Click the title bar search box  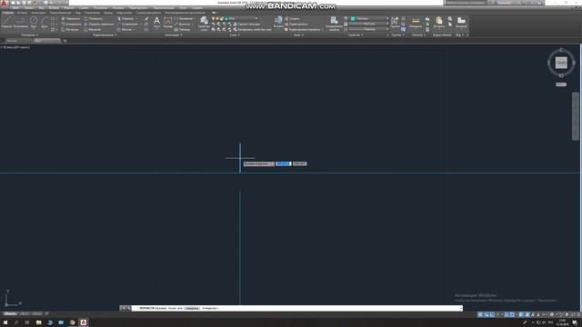tap(466, 3)
